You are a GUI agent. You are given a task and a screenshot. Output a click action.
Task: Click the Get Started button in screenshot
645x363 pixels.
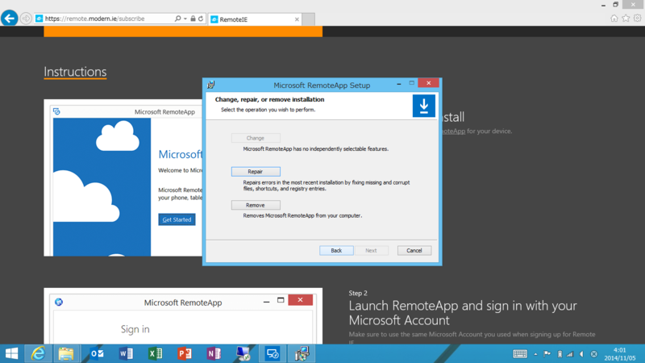coord(177,219)
